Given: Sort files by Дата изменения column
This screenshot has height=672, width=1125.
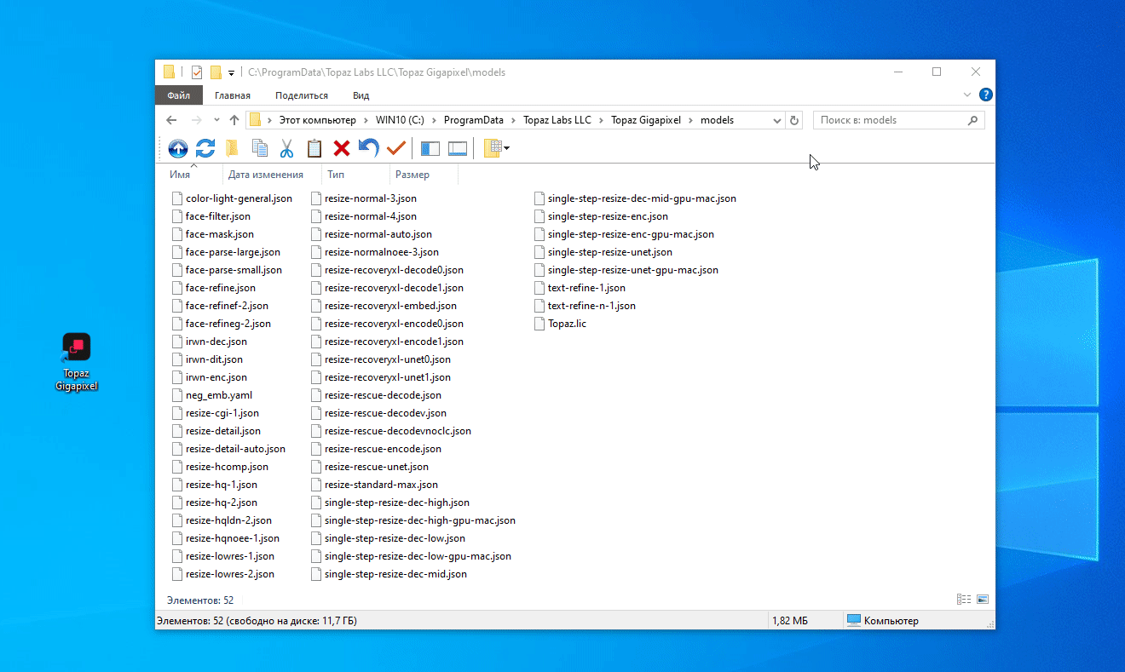Looking at the screenshot, I should (265, 175).
